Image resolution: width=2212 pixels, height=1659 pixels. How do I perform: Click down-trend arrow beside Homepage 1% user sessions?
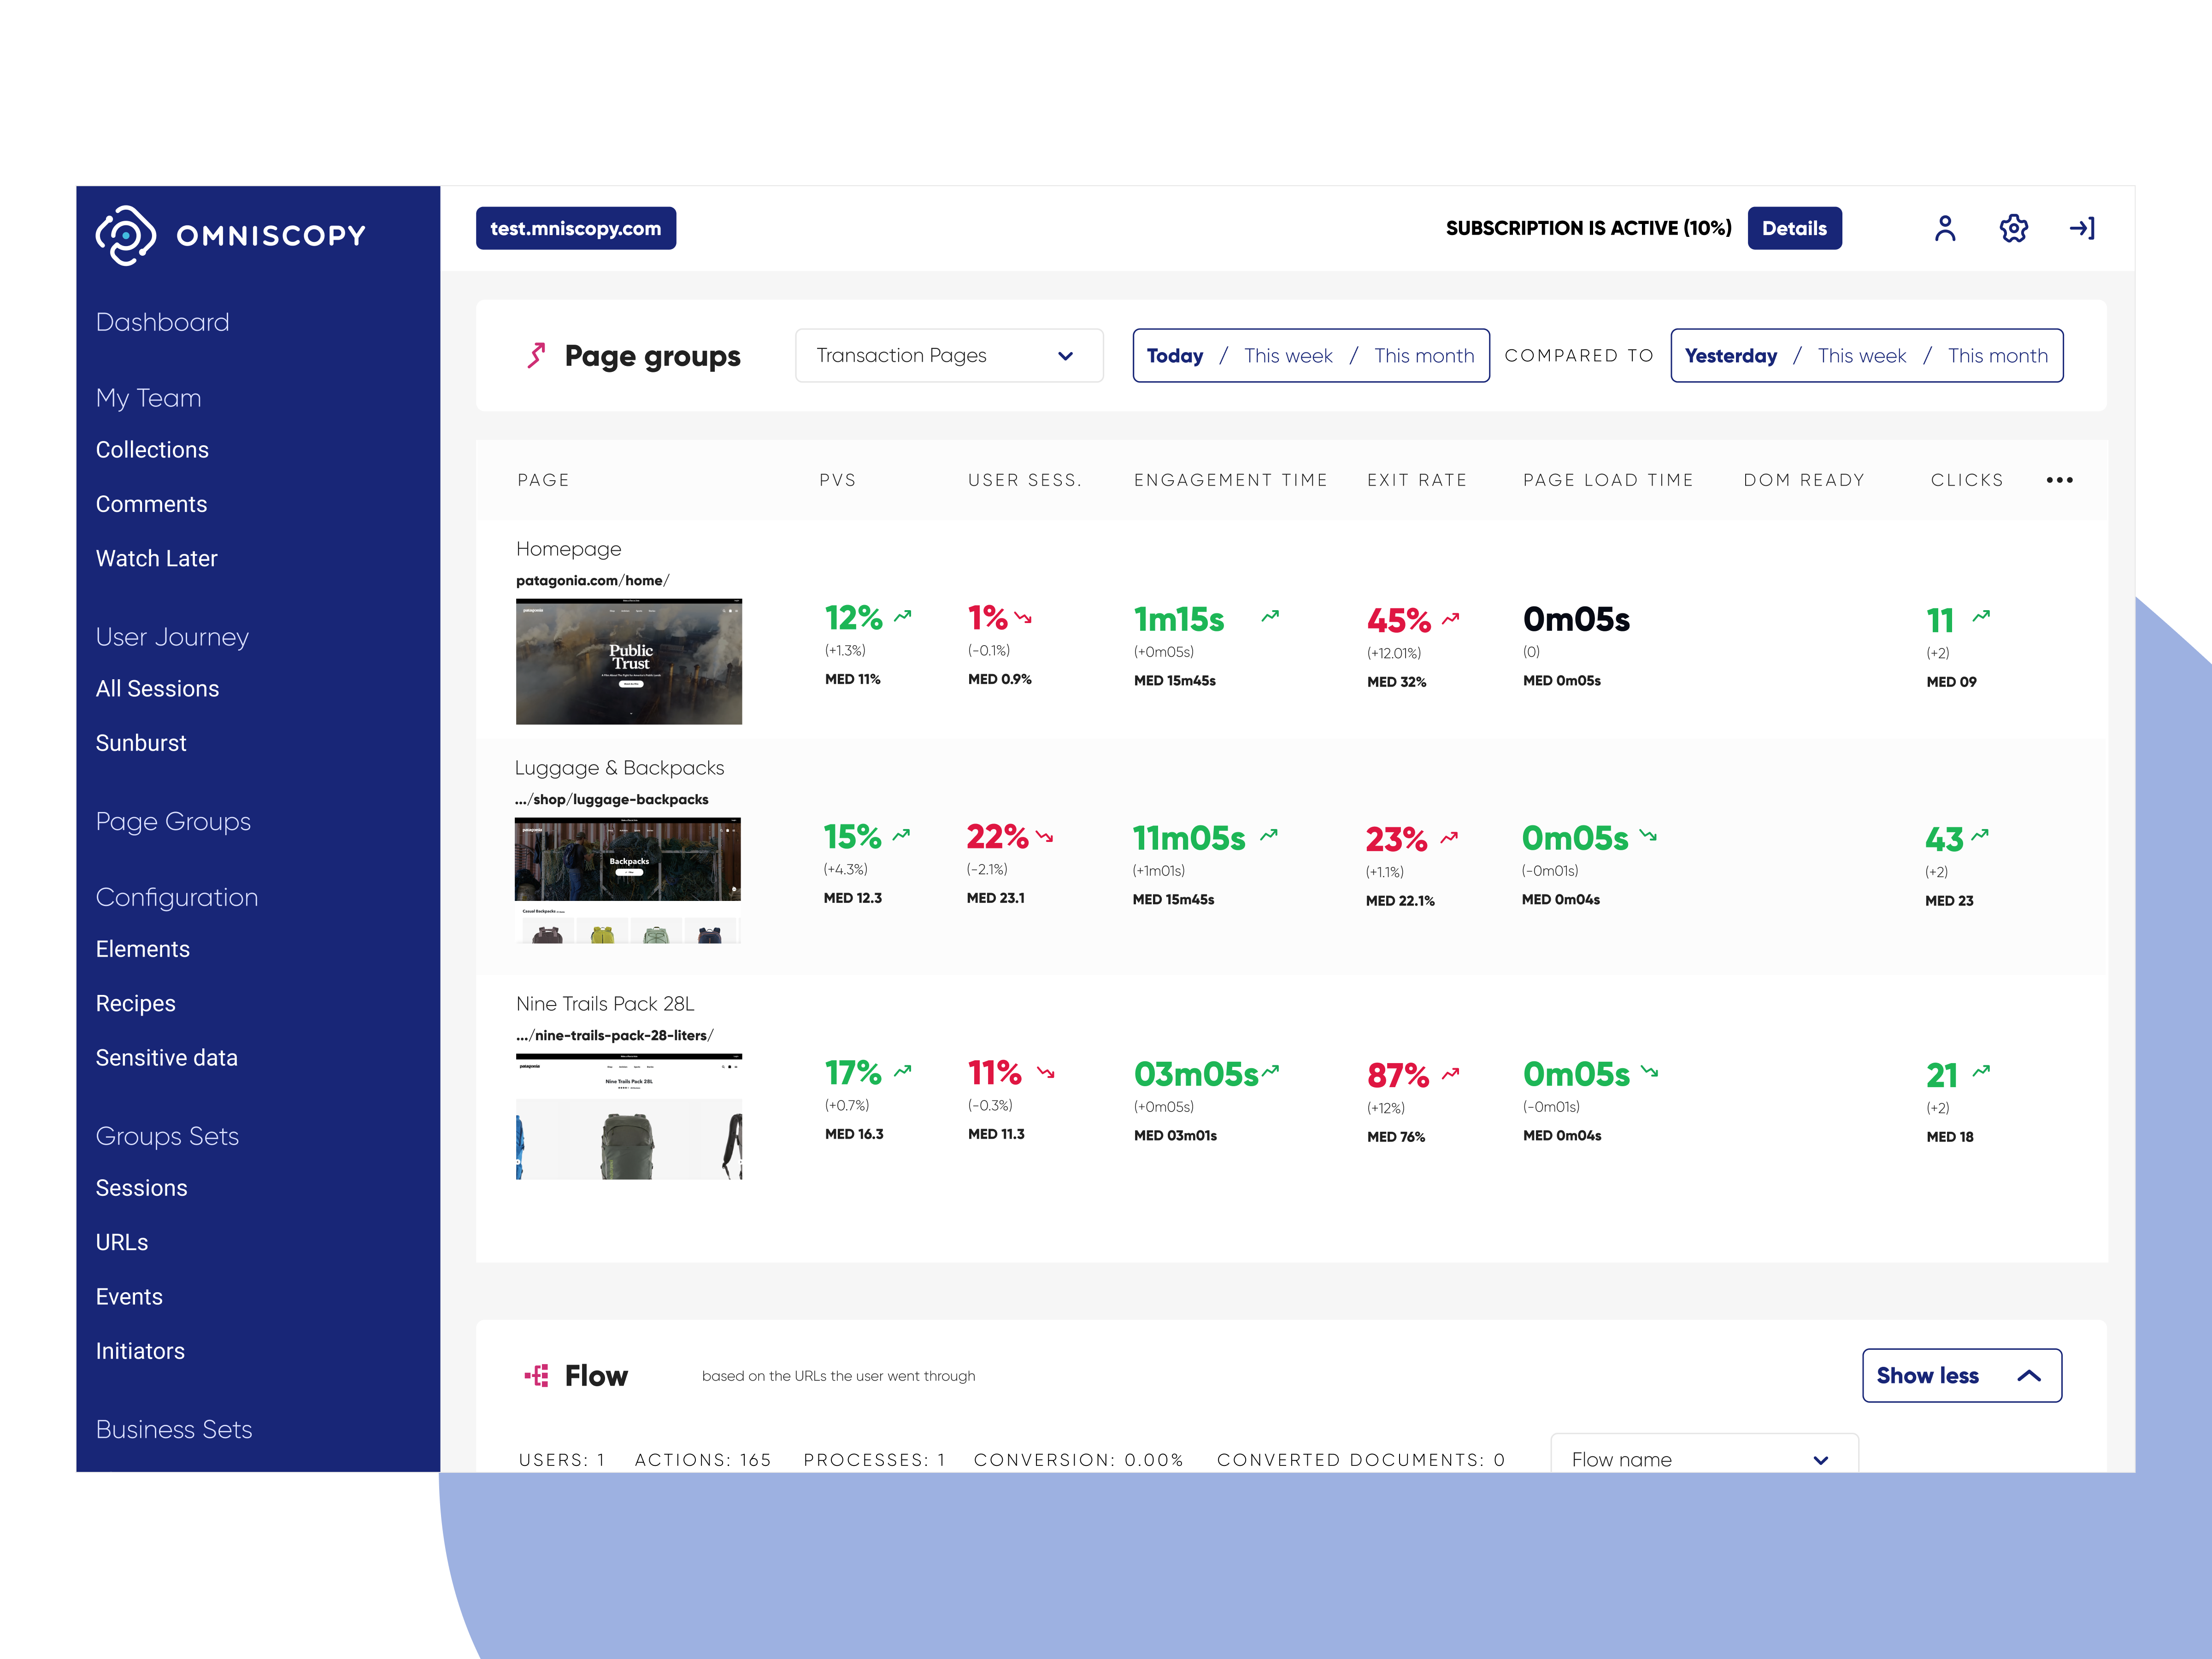(1023, 618)
